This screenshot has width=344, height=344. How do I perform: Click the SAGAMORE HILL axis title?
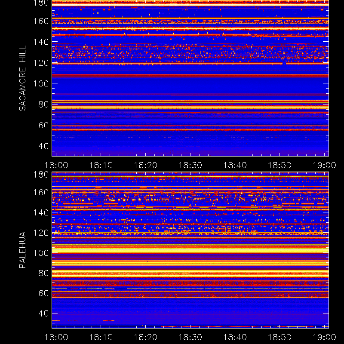pos(22,78)
